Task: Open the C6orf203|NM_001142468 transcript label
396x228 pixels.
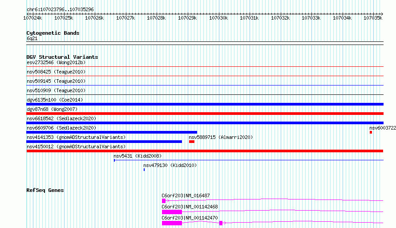Action: click(x=190, y=207)
